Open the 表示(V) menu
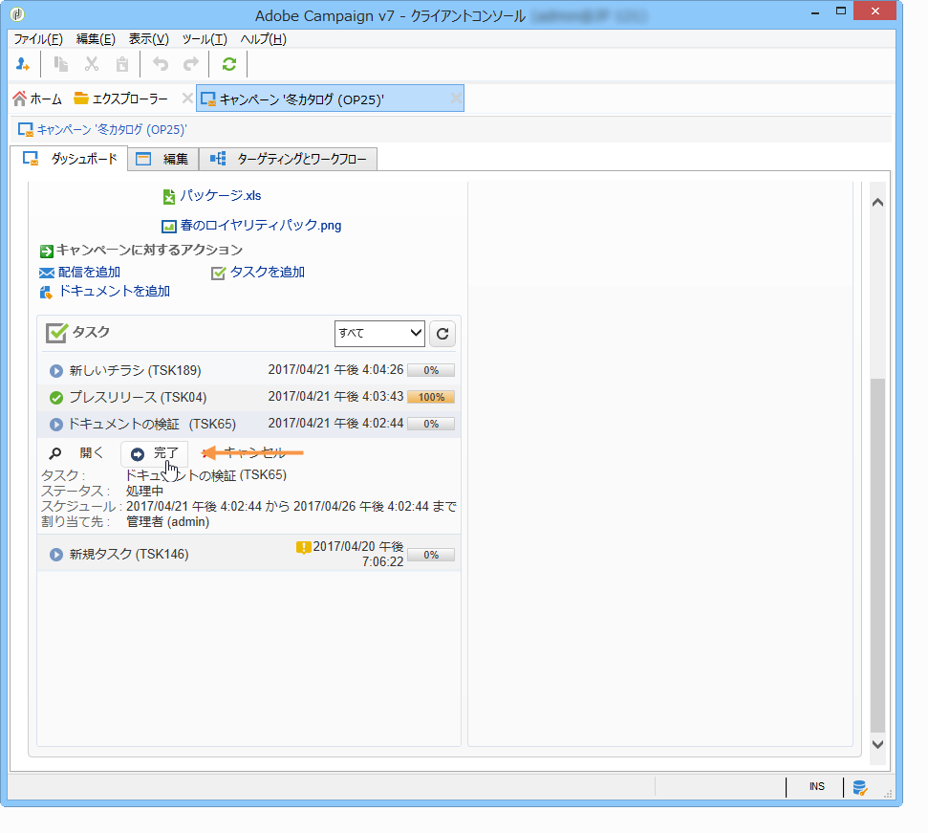The width and height of the screenshot is (928, 833). coord(148,39)
